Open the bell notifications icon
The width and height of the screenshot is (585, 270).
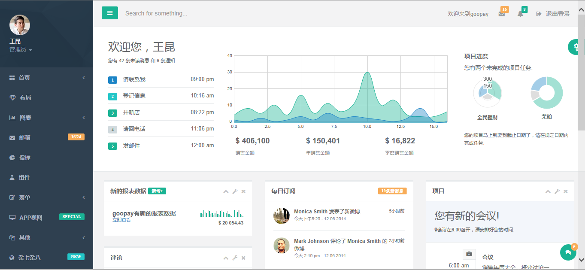[520, 14]
